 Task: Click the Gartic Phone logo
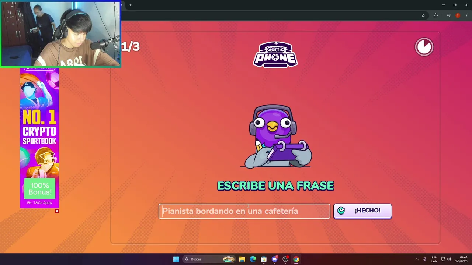tap(275, 55)
